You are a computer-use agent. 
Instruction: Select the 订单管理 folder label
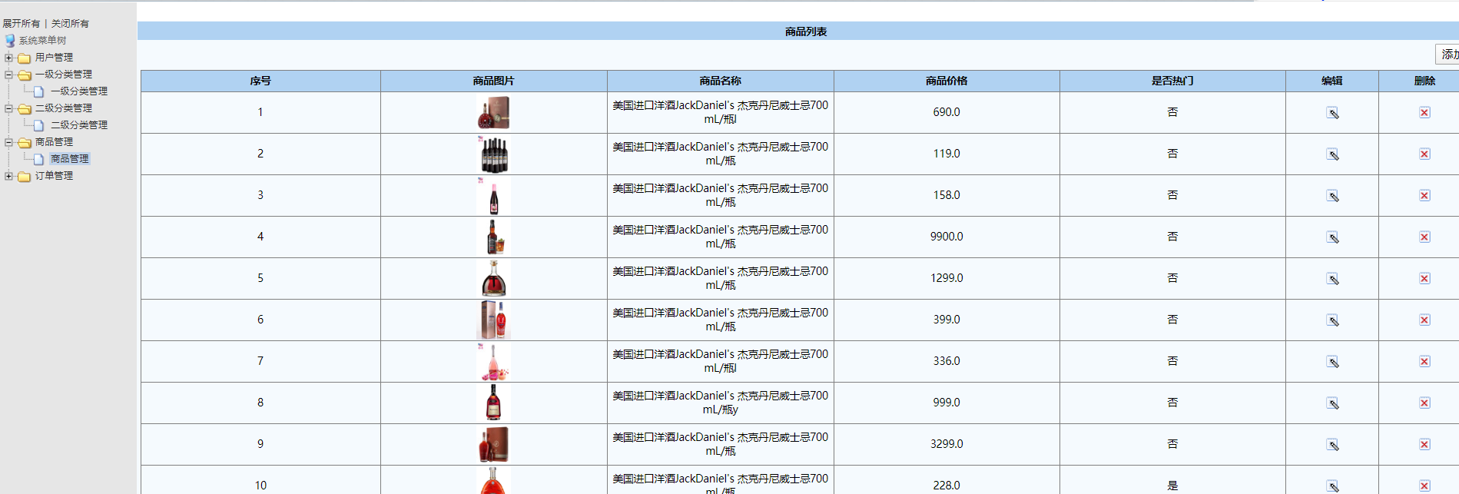54,176
